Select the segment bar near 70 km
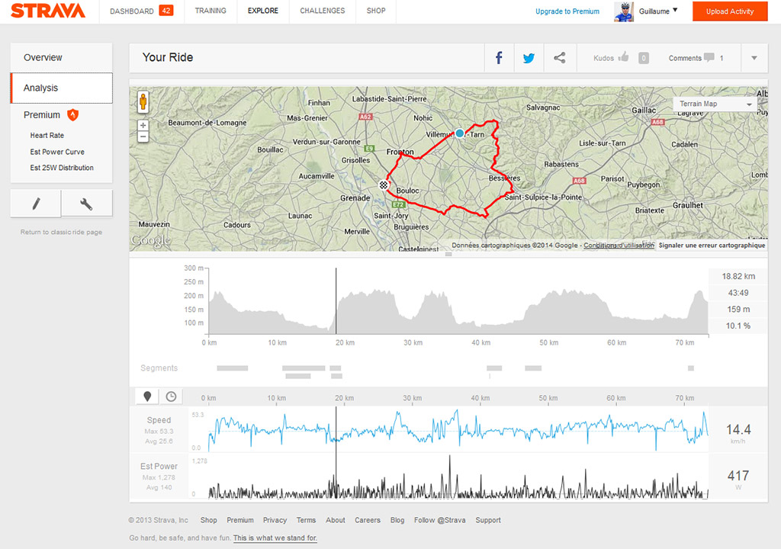This screenshot has width=781, height=549. (691, 368)
